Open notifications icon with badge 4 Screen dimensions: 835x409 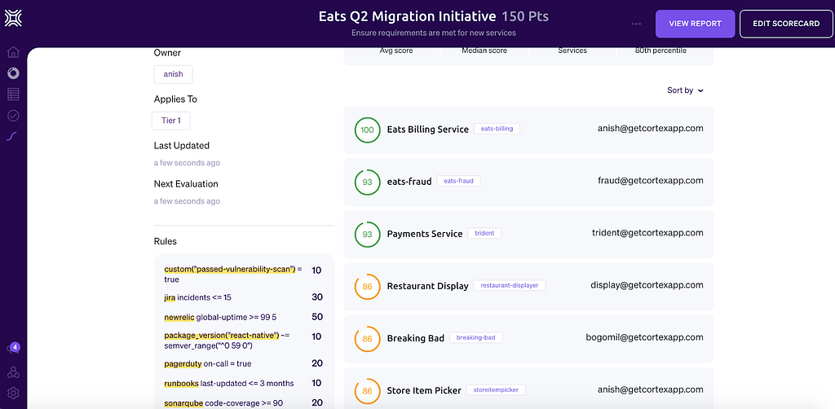point(13,349)
